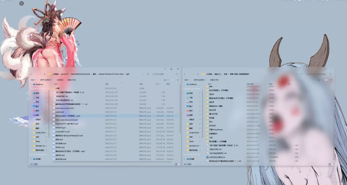Open Music icon in right window sidebar

(x=188, y=110)
